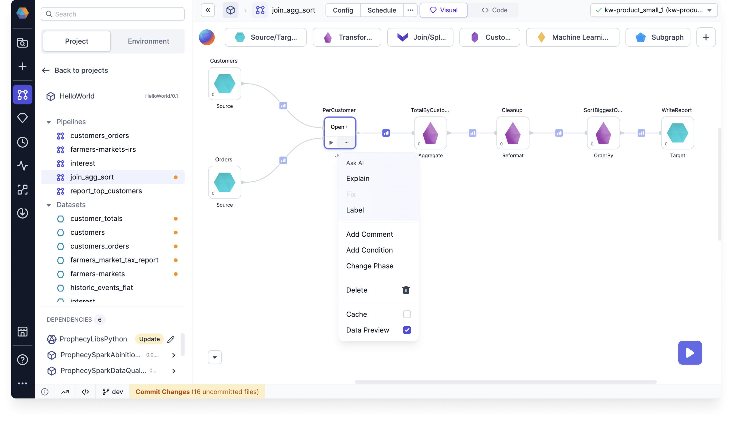The height and width of the screenshot is (421, 732).
Task: Click the data preview icon after PerCustomer gem
Action: [386, 133]
